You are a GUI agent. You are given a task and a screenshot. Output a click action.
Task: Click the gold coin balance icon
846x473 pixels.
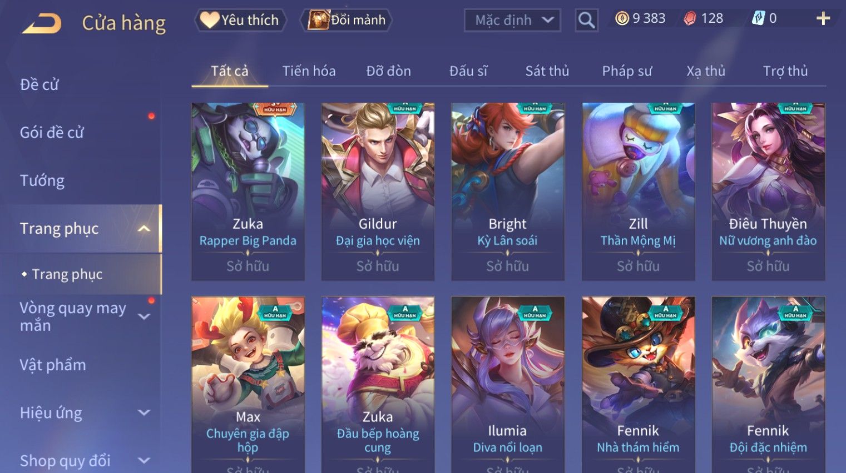(622, 19)
